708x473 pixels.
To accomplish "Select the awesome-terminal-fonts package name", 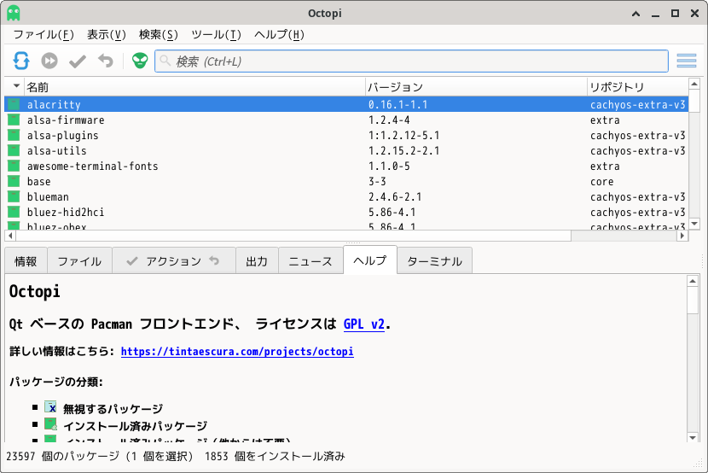I will 93,166.
